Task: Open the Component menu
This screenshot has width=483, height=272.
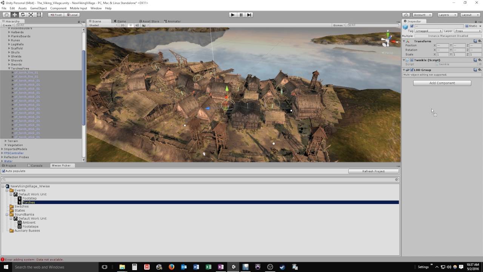Action: [x=58, y=8]
